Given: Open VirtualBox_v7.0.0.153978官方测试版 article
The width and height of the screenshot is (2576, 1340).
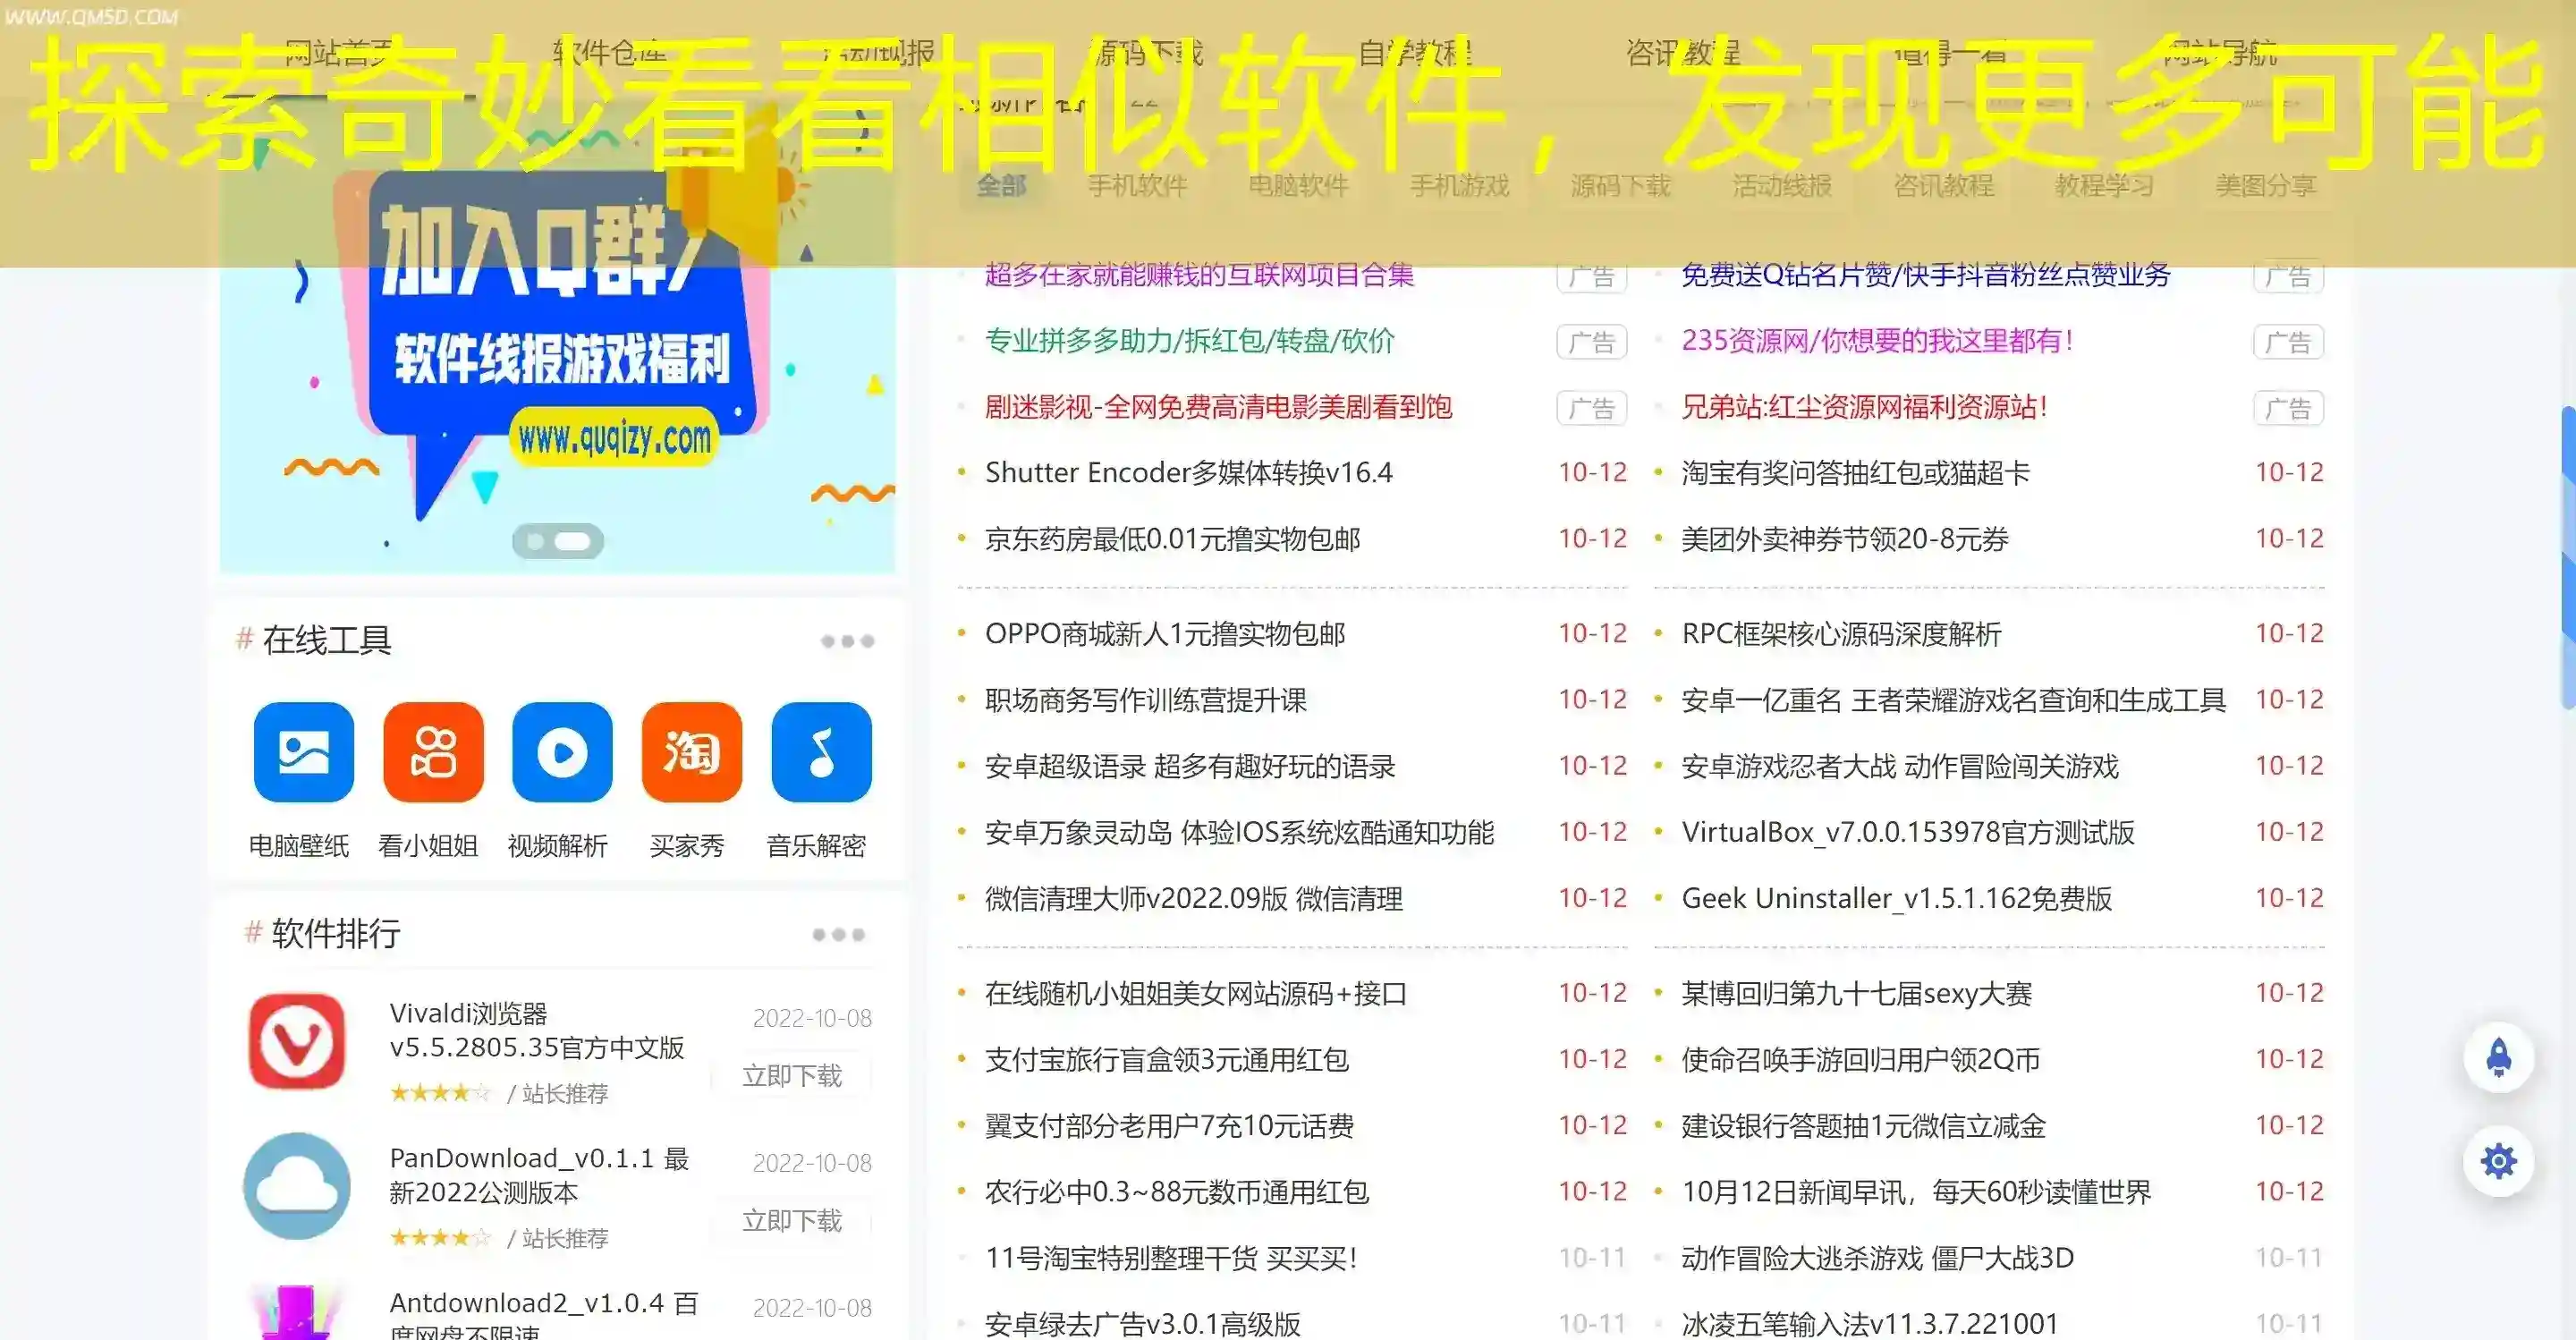Looking at the screenshot, I should tap(1908, 833).
